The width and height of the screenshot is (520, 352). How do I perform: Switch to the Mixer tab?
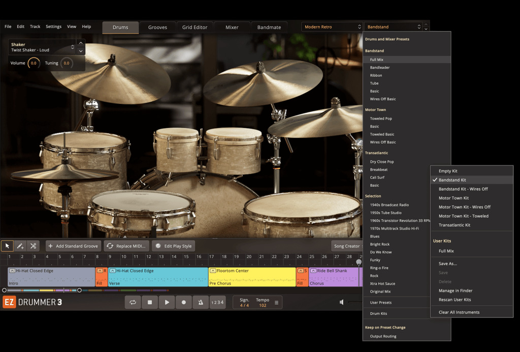[232, 27]
